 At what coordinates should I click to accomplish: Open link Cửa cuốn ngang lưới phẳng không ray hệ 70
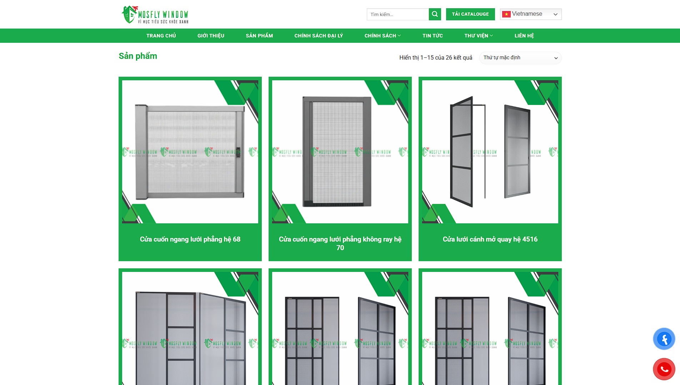pyautogui.click(x=340, y=243)
